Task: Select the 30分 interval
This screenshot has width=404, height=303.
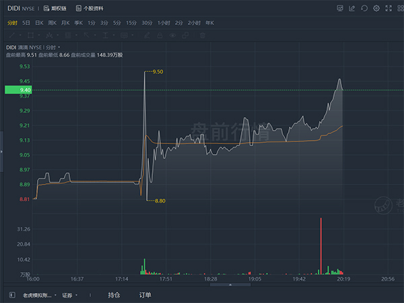Action: tap(147, 23)
